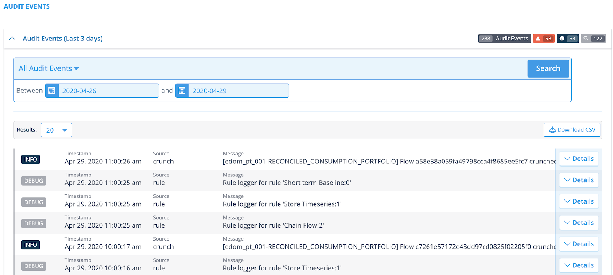This screenshot has height=275, width=613.
Task: Click the red warning count badge
Action: pyautogui.click(x=544, y=39)
